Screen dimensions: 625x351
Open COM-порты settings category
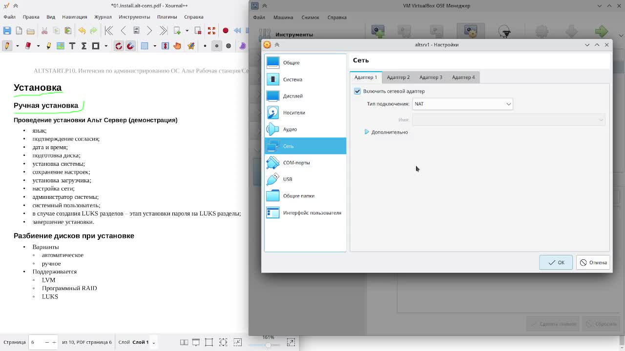coord(305,162)
